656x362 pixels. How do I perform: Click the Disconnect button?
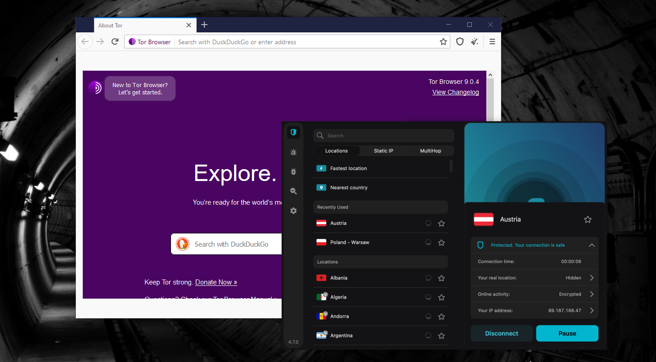coord(501,333)
